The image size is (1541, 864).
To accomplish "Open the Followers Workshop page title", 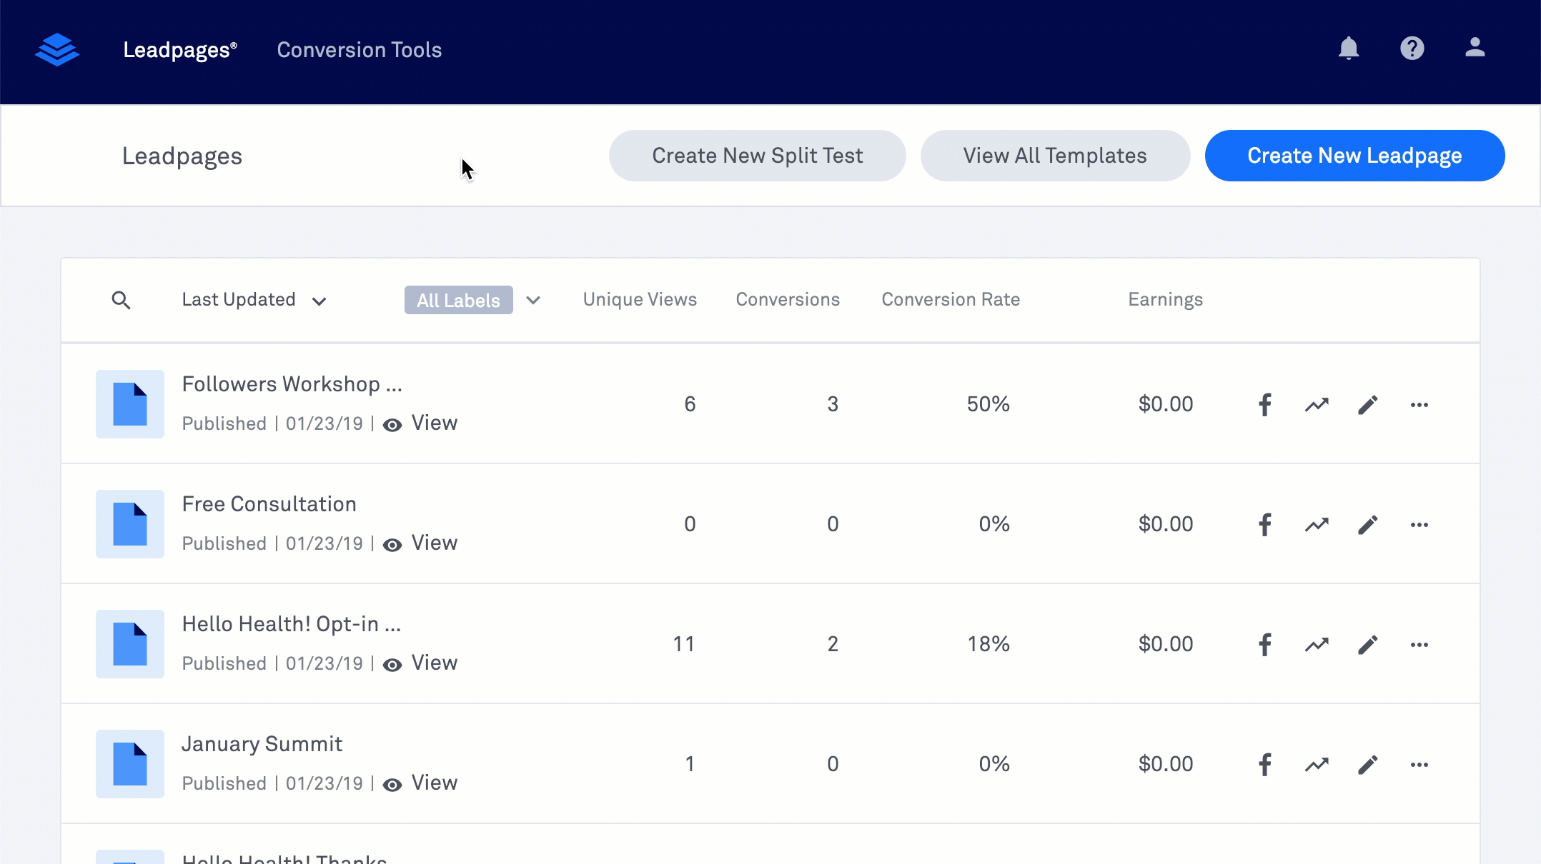I will (x=292, y=384).
